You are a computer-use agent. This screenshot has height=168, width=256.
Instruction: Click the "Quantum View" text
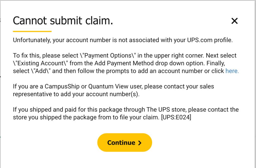[x=102, y=87]
